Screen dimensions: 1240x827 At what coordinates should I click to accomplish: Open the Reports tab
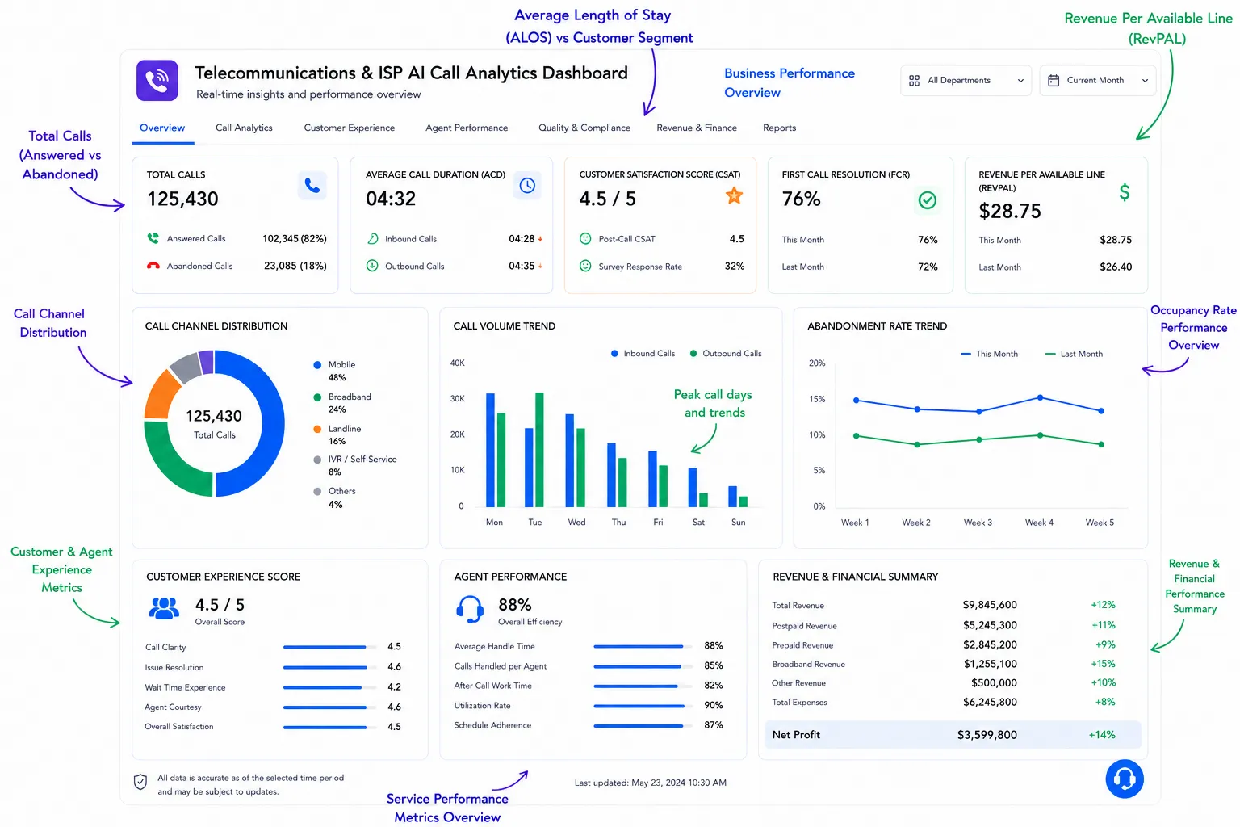779,128
